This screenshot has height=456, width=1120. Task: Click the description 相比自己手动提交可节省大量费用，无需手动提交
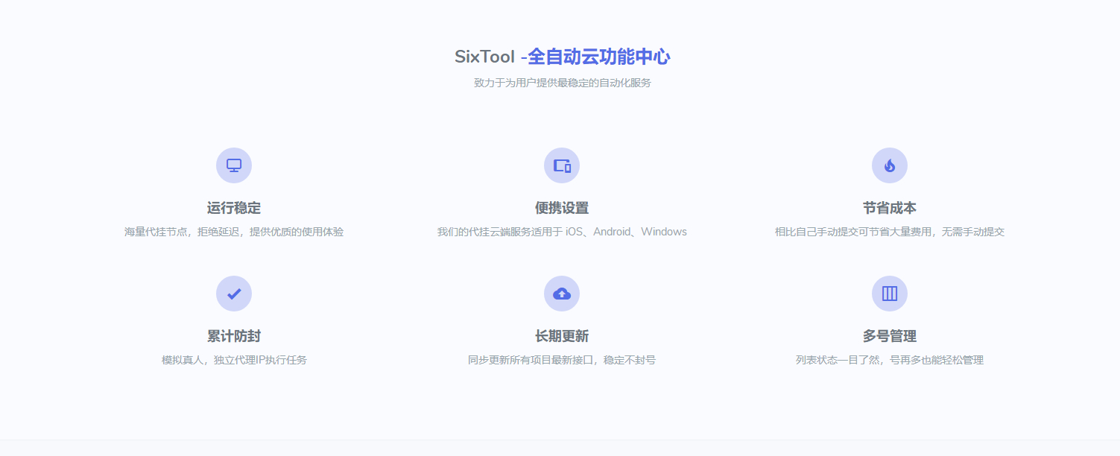(x=890, y=232)
